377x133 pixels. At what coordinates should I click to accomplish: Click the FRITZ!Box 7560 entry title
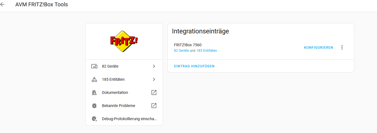pos(188,45)
